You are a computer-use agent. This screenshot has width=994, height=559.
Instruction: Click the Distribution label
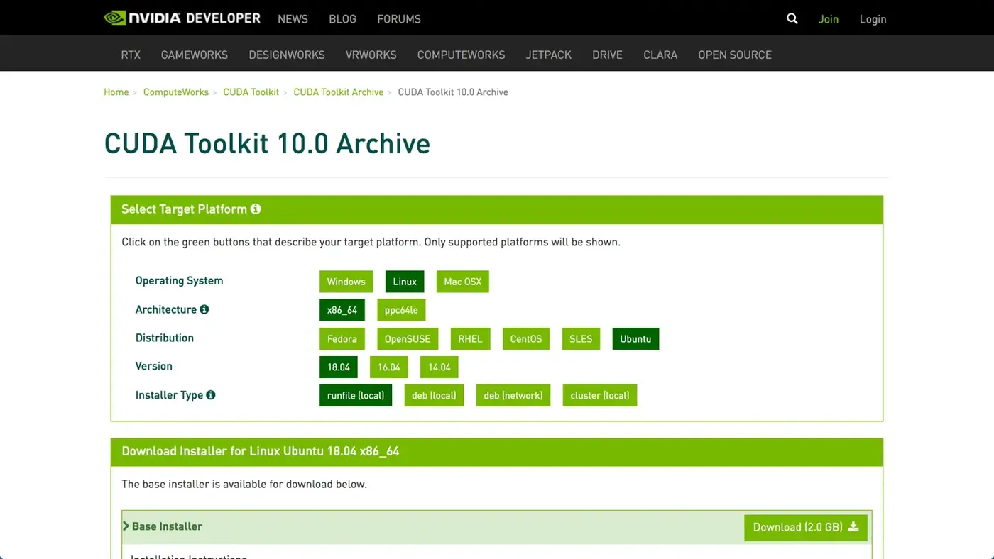165,338
